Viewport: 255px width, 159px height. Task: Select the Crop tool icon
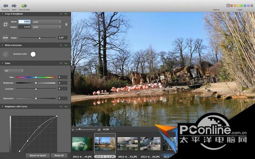tap(6, 25)
